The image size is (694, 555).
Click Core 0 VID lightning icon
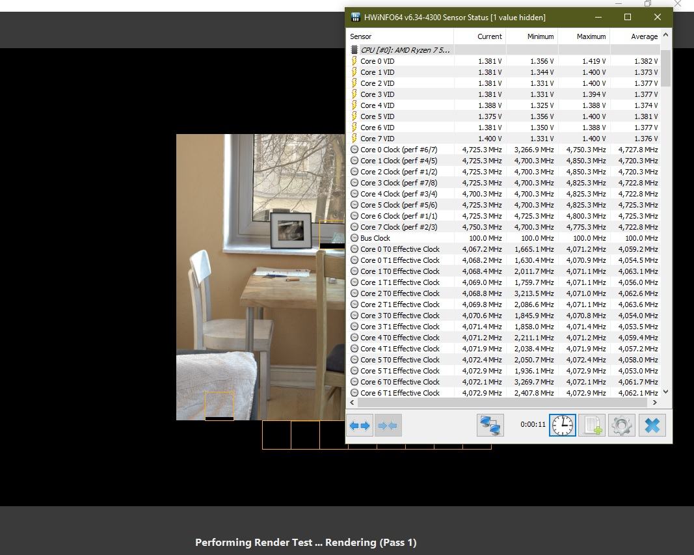click(x=354, y=61)
